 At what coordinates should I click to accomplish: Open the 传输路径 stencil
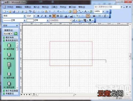click(10, 94)
